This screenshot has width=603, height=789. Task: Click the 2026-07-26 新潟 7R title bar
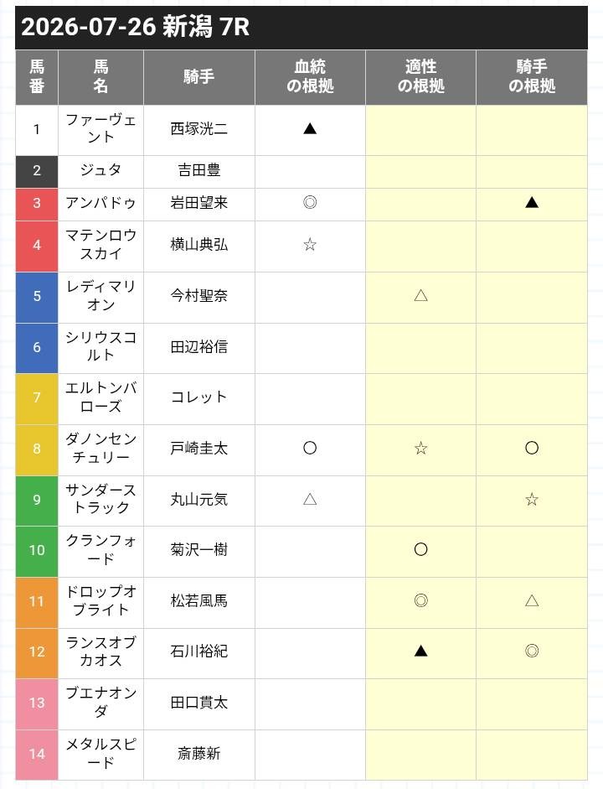[301, 28]
